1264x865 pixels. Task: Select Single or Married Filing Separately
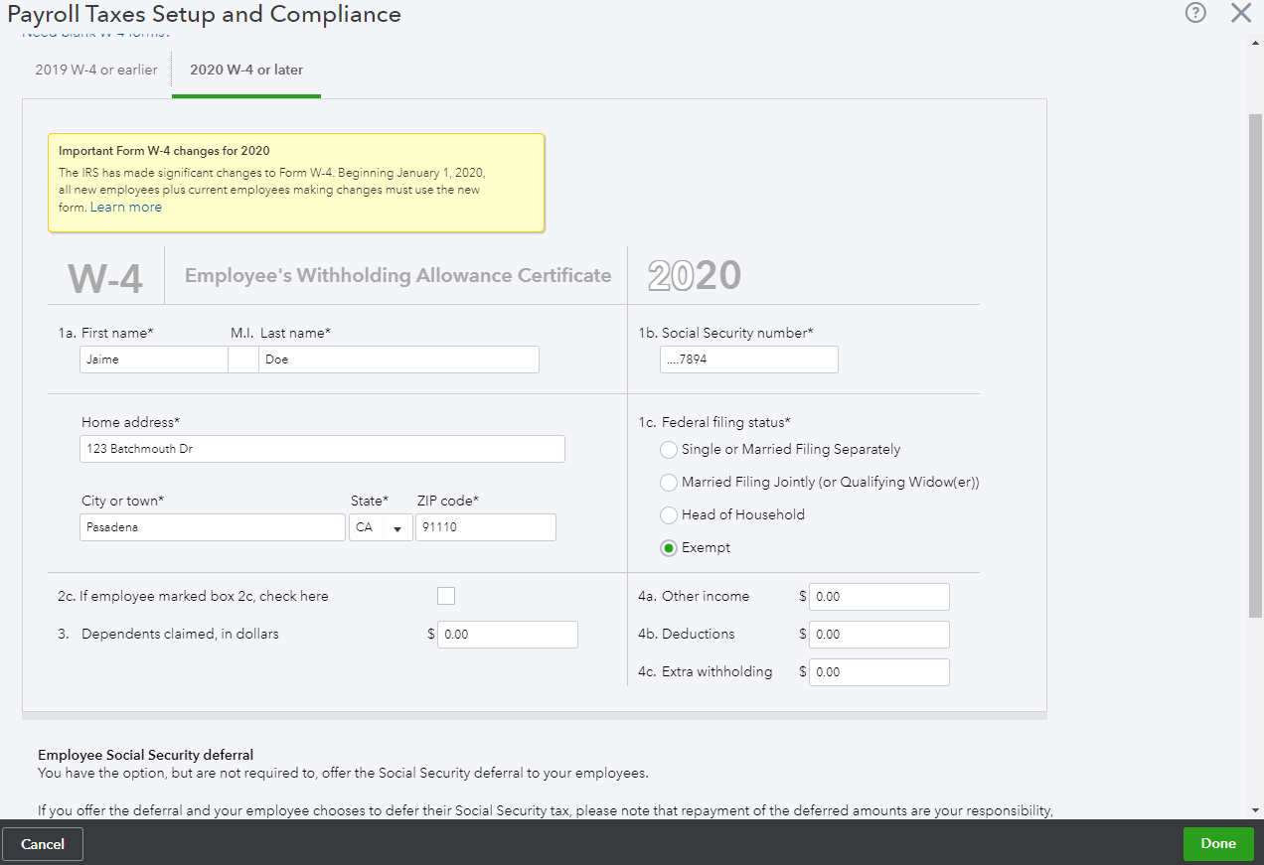669,450
